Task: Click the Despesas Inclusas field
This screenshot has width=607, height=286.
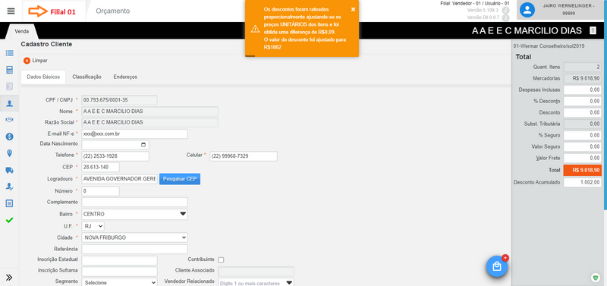Action: click(583, 90)
